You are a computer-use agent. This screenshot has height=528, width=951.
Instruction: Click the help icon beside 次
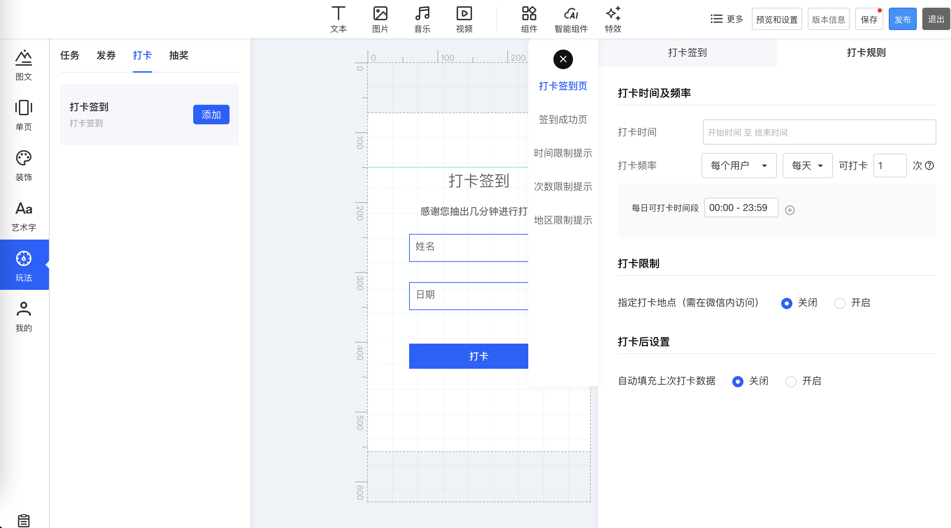pos(930,166)
